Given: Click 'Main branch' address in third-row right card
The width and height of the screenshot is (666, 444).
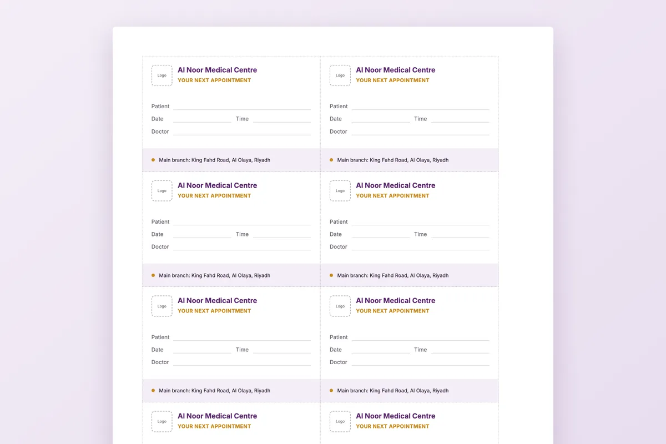Looking at the screenshot, I should point(393,391).
